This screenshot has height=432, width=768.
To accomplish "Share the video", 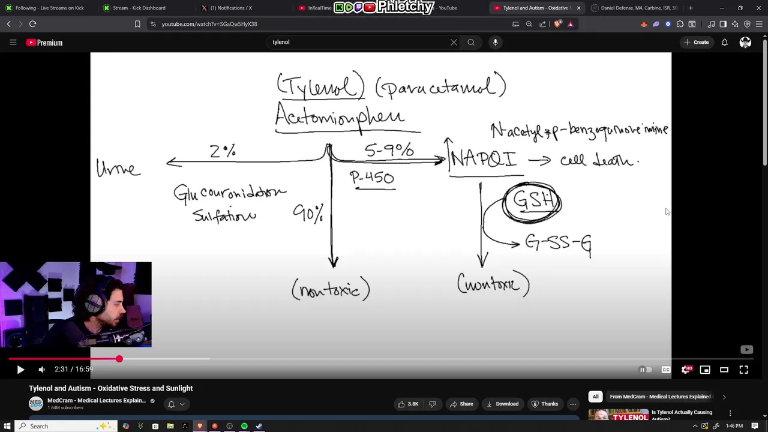I will 461,404.
